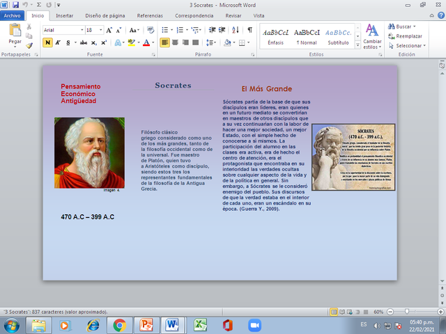Image resolution: width=446 pixels, height=334 pixels.
Task: Increase indent icon in Párrafo group
Action: [222, 30]
